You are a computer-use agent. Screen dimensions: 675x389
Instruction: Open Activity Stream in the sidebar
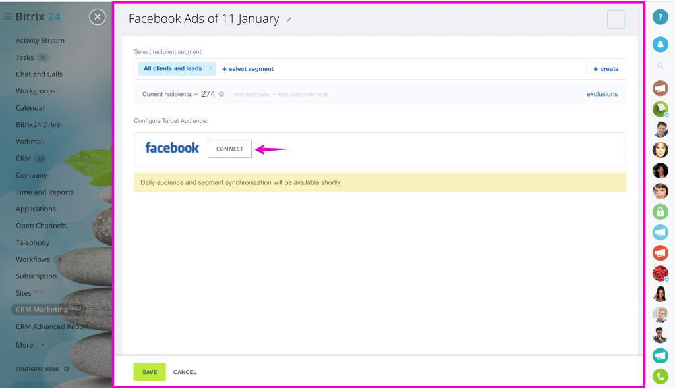40,40
